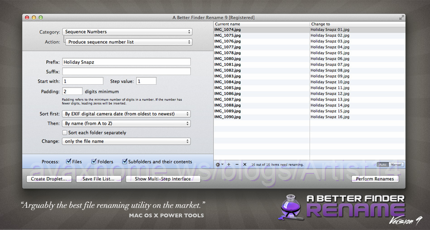This screenshot has height=230, width=430.
Task: Select file IMG_1089.jpg
Action: [227, 111]
